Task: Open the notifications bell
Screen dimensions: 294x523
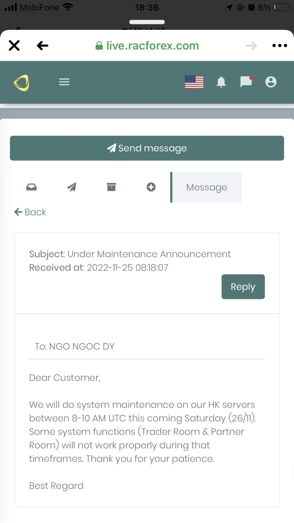Action: point(221,82)
